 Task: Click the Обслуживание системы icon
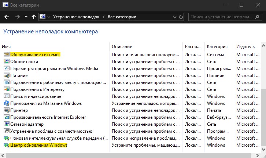click(7, 55)
